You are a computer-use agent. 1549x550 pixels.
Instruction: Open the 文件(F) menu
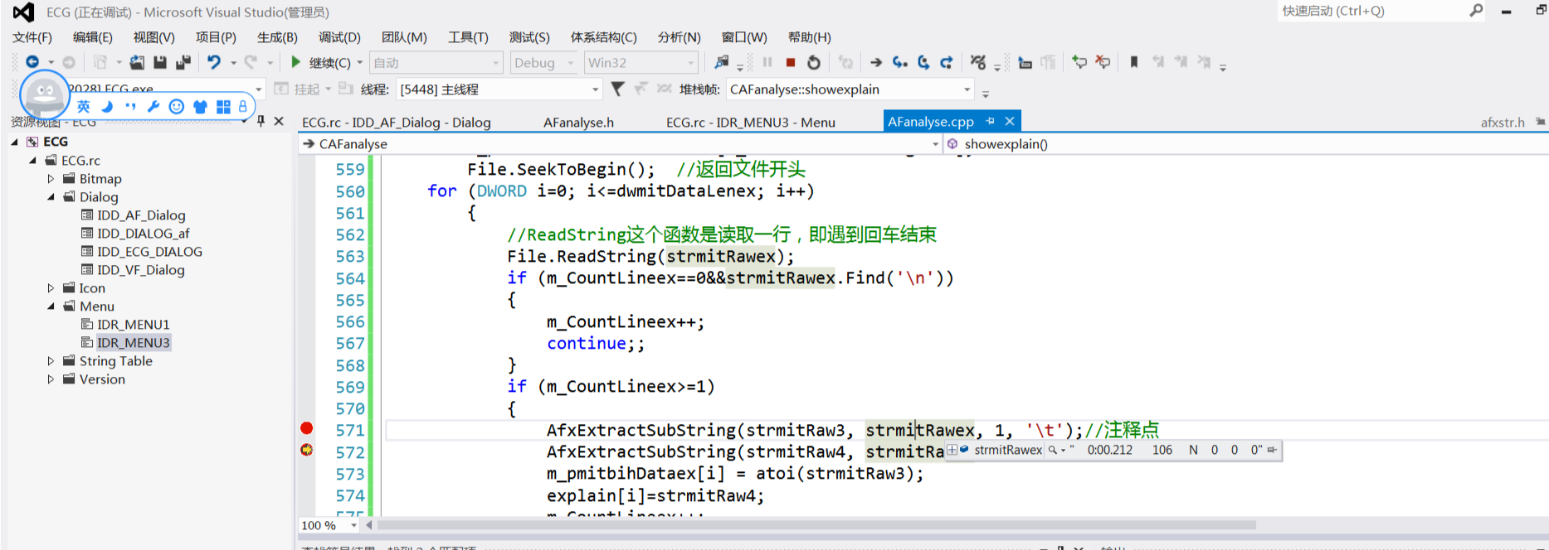click(x=32, y=37)
